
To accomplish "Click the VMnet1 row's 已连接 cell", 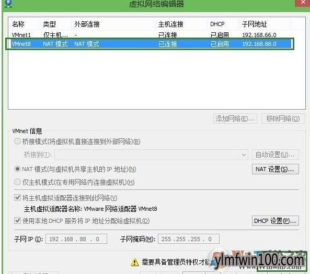I will point(168,35).
